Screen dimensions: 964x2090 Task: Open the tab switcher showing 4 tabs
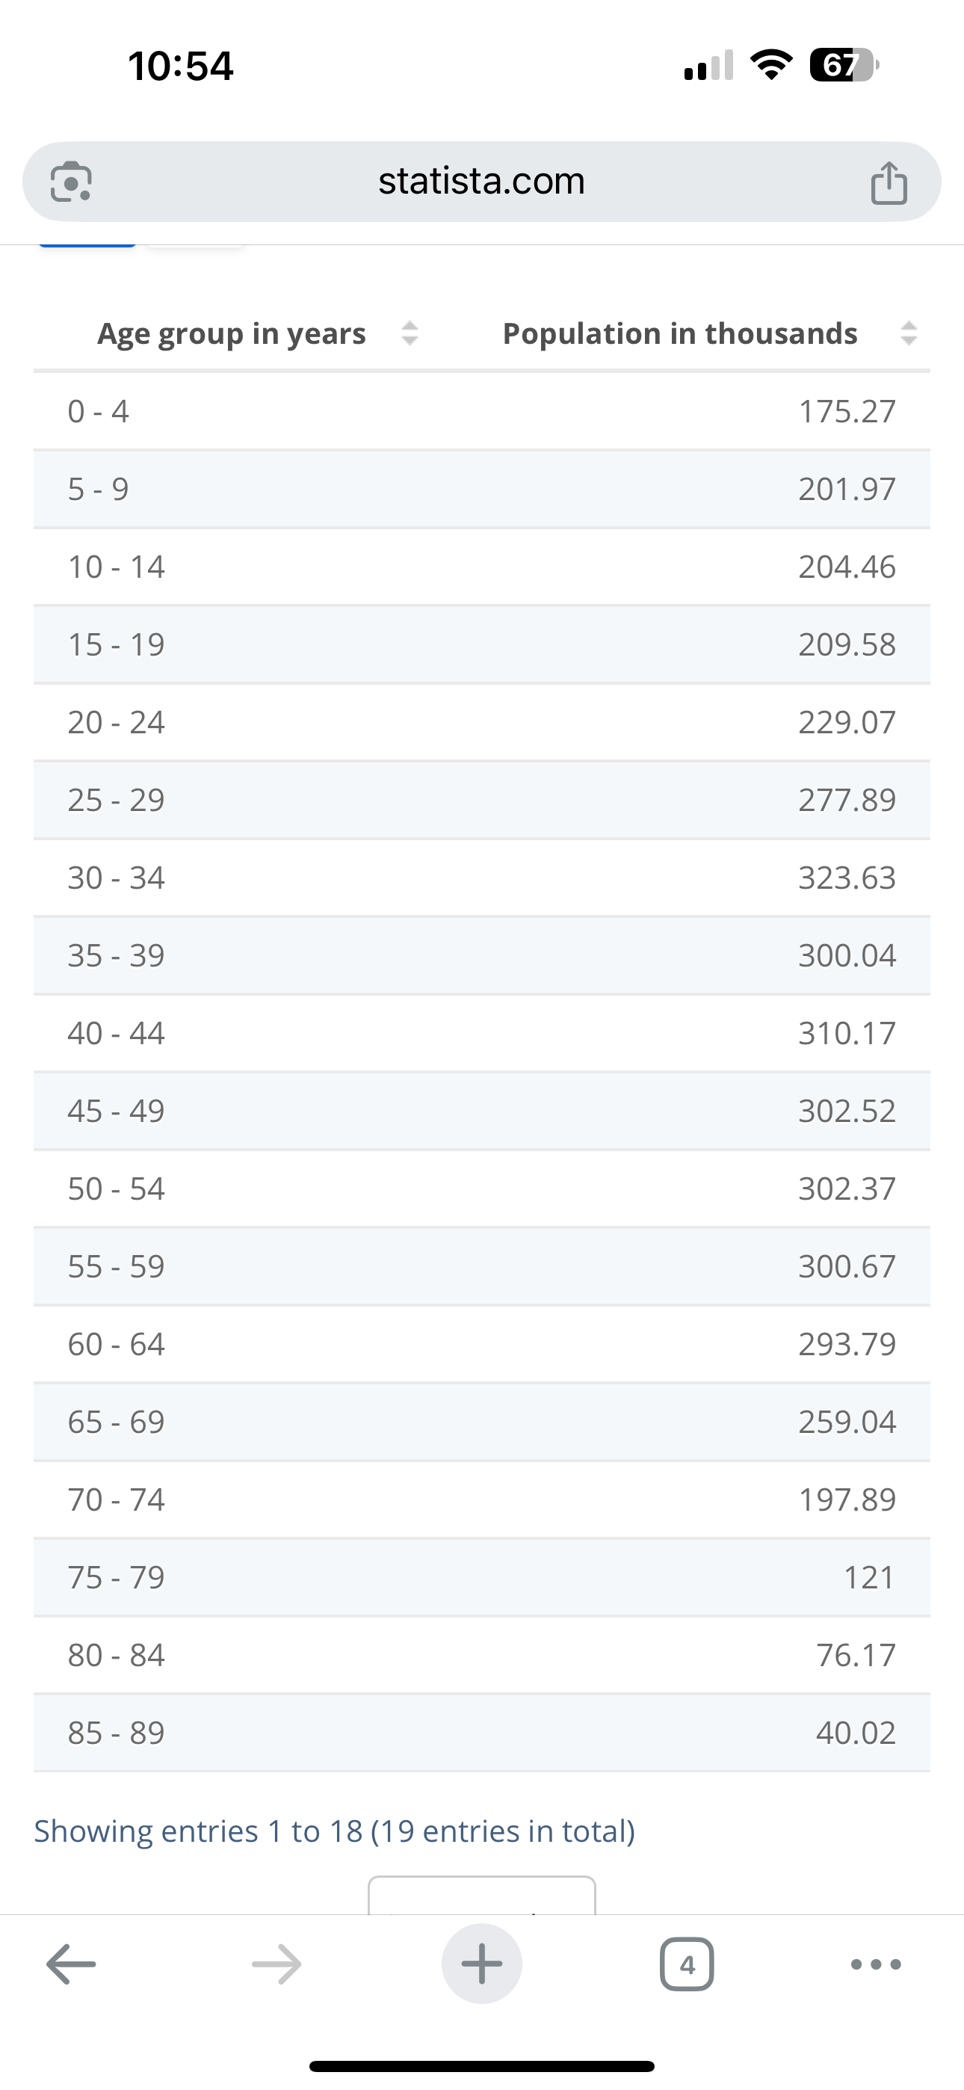tap(688, 1964)
